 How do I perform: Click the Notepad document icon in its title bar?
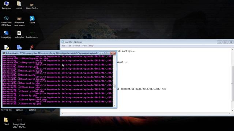[63, 42]
